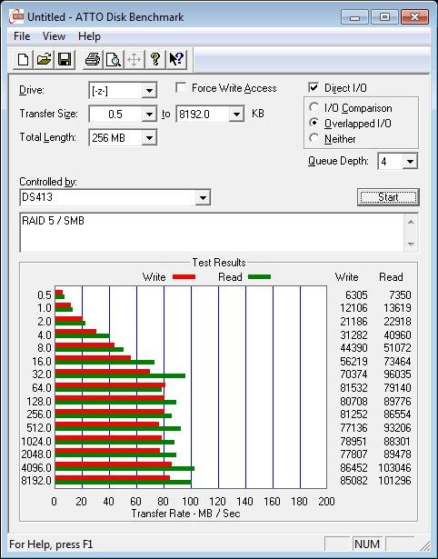Image resolution: width=438 pixels, height=559 pixels.
Task: Start the benchmark with Start button
Action: tap(388, 197)
